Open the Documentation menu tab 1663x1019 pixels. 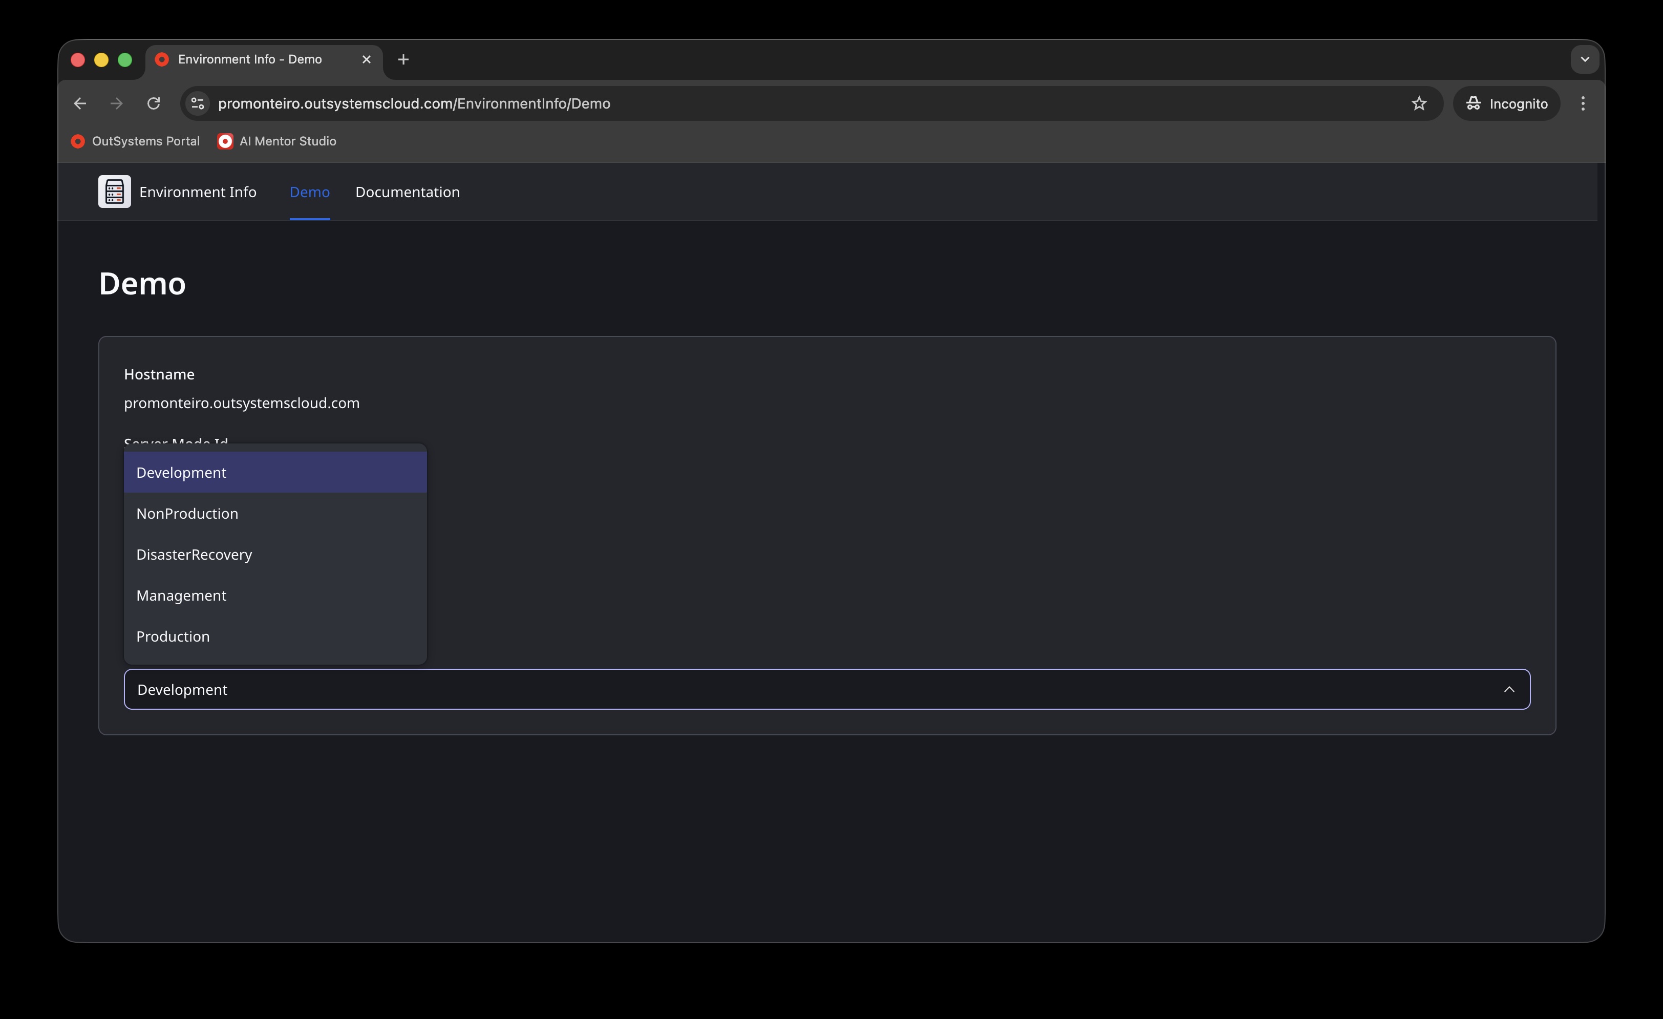point(408,193)
